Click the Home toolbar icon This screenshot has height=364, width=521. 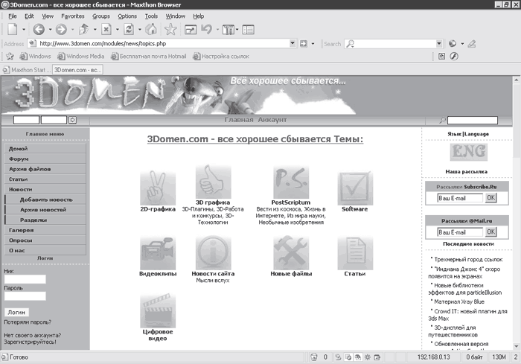click(150, 30)
